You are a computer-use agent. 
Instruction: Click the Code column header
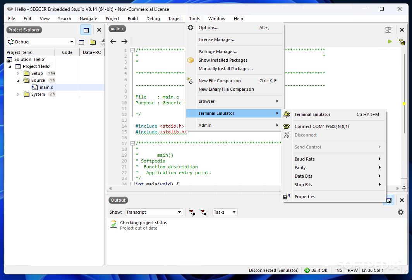67,52
